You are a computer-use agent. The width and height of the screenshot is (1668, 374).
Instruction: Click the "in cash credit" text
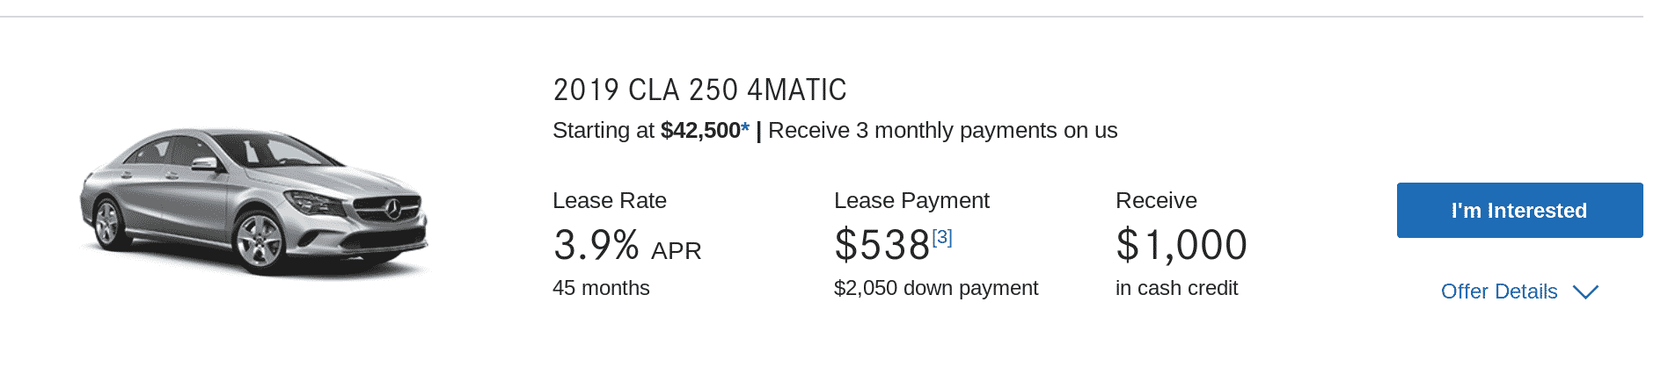[1176, 288]
